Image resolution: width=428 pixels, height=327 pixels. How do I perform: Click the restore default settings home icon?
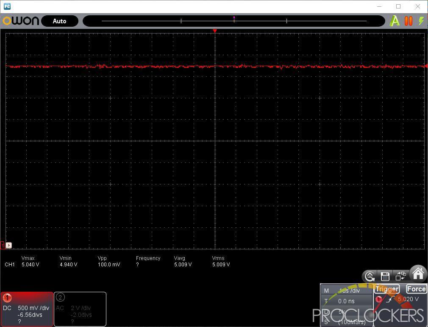tap(370, 277)
